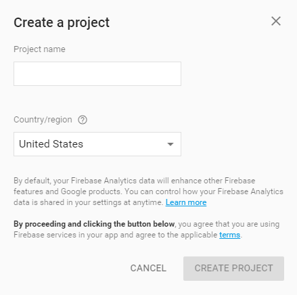Click the Country/region label text
The height and width of the screenshot is (295, 297).
coord(43,120)
